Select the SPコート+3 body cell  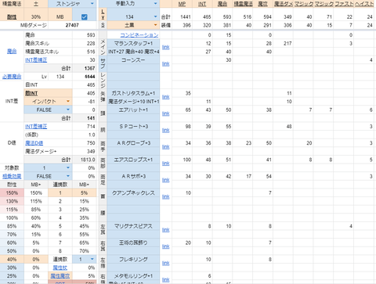point(133,127)
